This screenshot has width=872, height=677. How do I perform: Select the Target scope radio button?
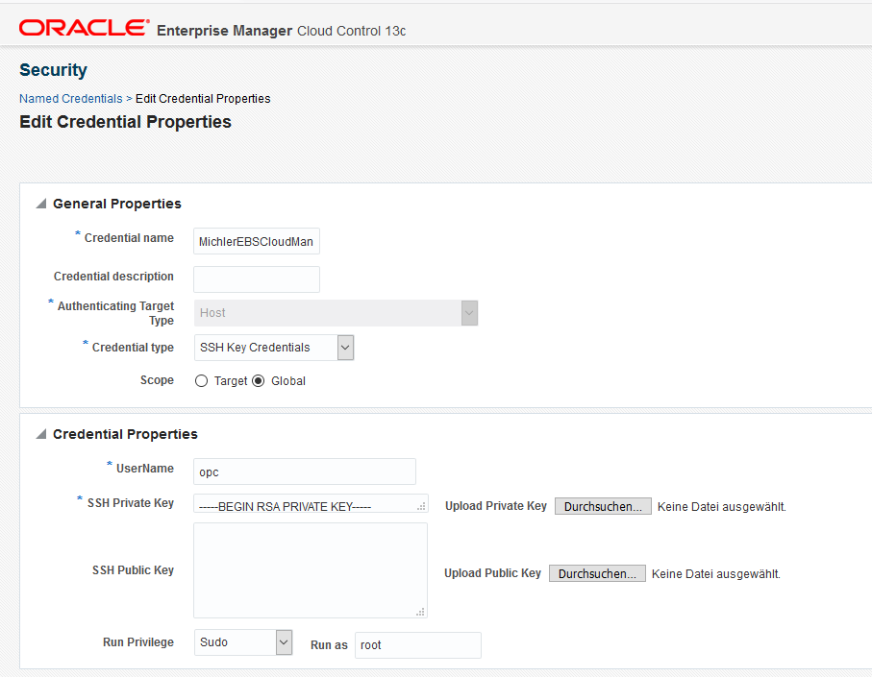(201, 381)
